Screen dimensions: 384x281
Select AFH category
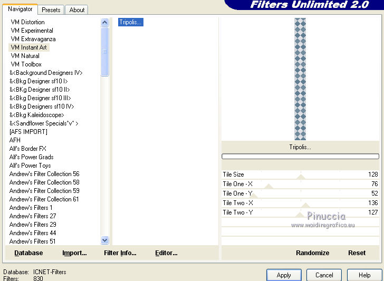coord(15,140)
